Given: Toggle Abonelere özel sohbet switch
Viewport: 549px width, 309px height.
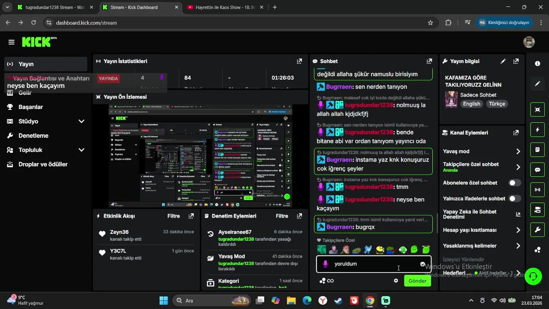Looking at the screenshot, I should (x=515, y=183).
